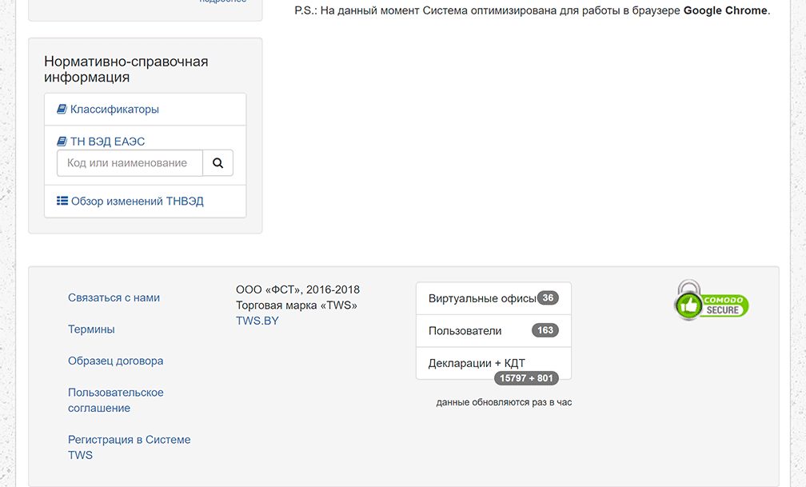The image size is (806, 487).
Task: Focus the Код или наименование search field
Action: [x=130, y=163]
